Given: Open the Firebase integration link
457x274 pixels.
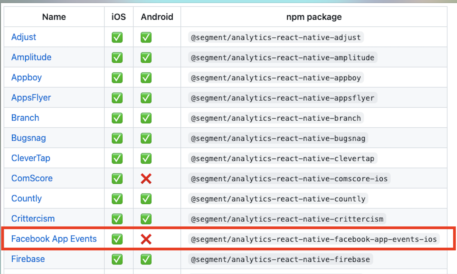Looking at the screenshot, I should click(x=28, y=259).
